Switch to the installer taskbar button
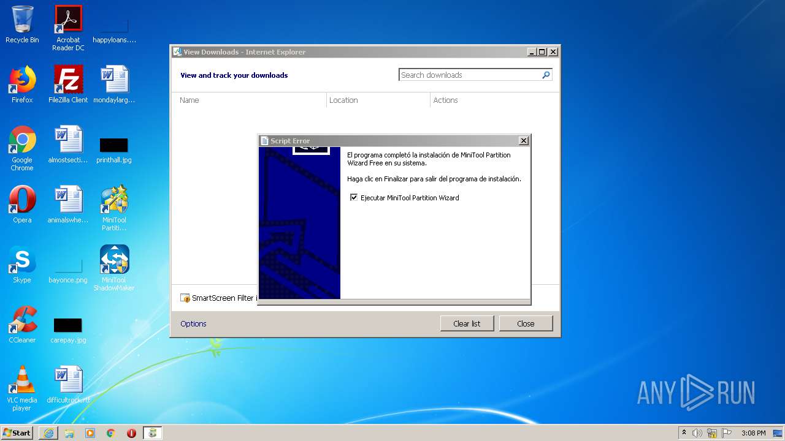The width and height of the screenshot is (785, 441). [152, 433]
